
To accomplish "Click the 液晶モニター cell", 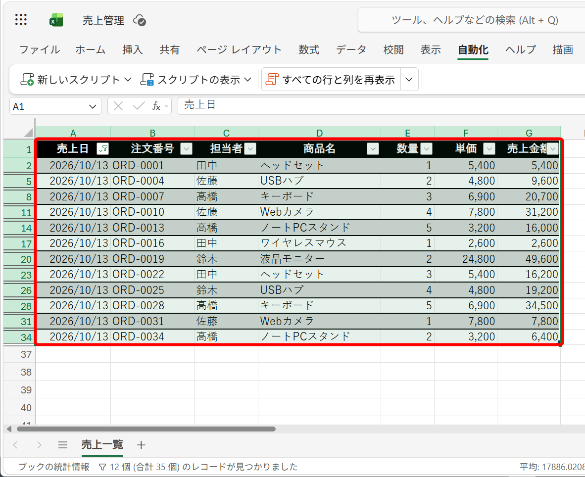I will point(319,259).
